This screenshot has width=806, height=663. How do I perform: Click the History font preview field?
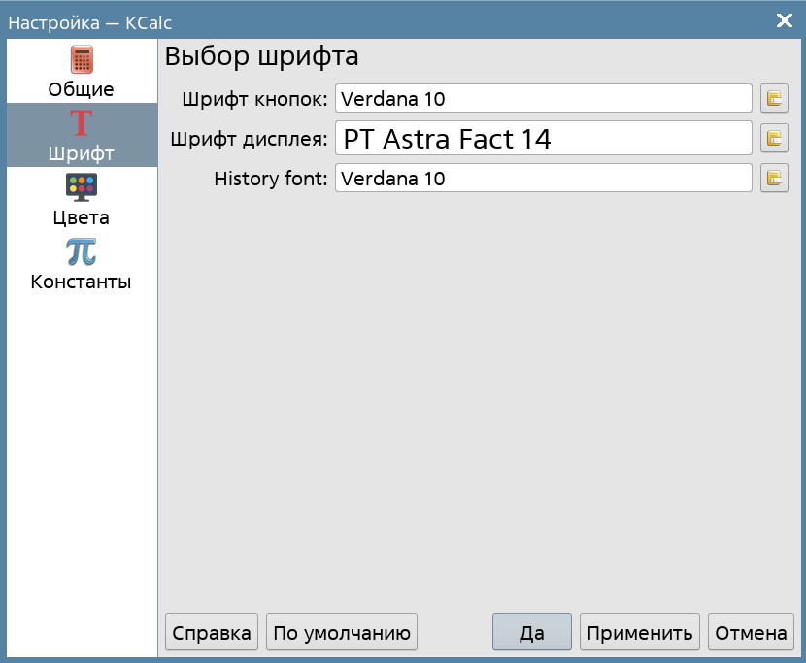[544, 179]
